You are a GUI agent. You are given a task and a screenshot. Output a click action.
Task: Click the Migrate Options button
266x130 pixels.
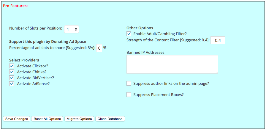click(x=79, y=119)
